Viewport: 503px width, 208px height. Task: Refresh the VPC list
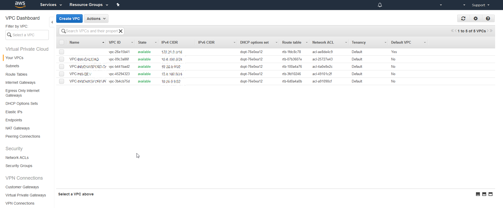(463, 18)
